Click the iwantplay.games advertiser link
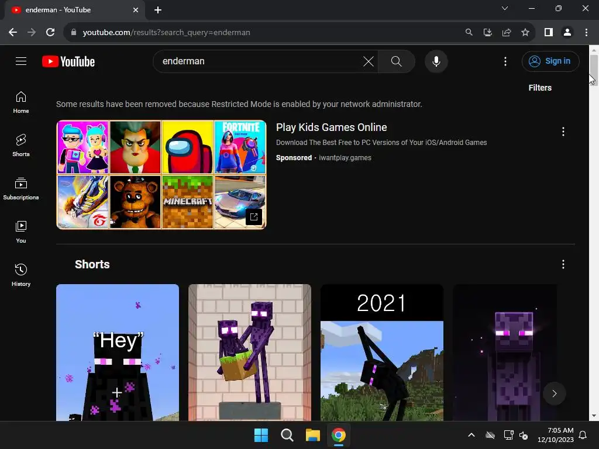 345,158
